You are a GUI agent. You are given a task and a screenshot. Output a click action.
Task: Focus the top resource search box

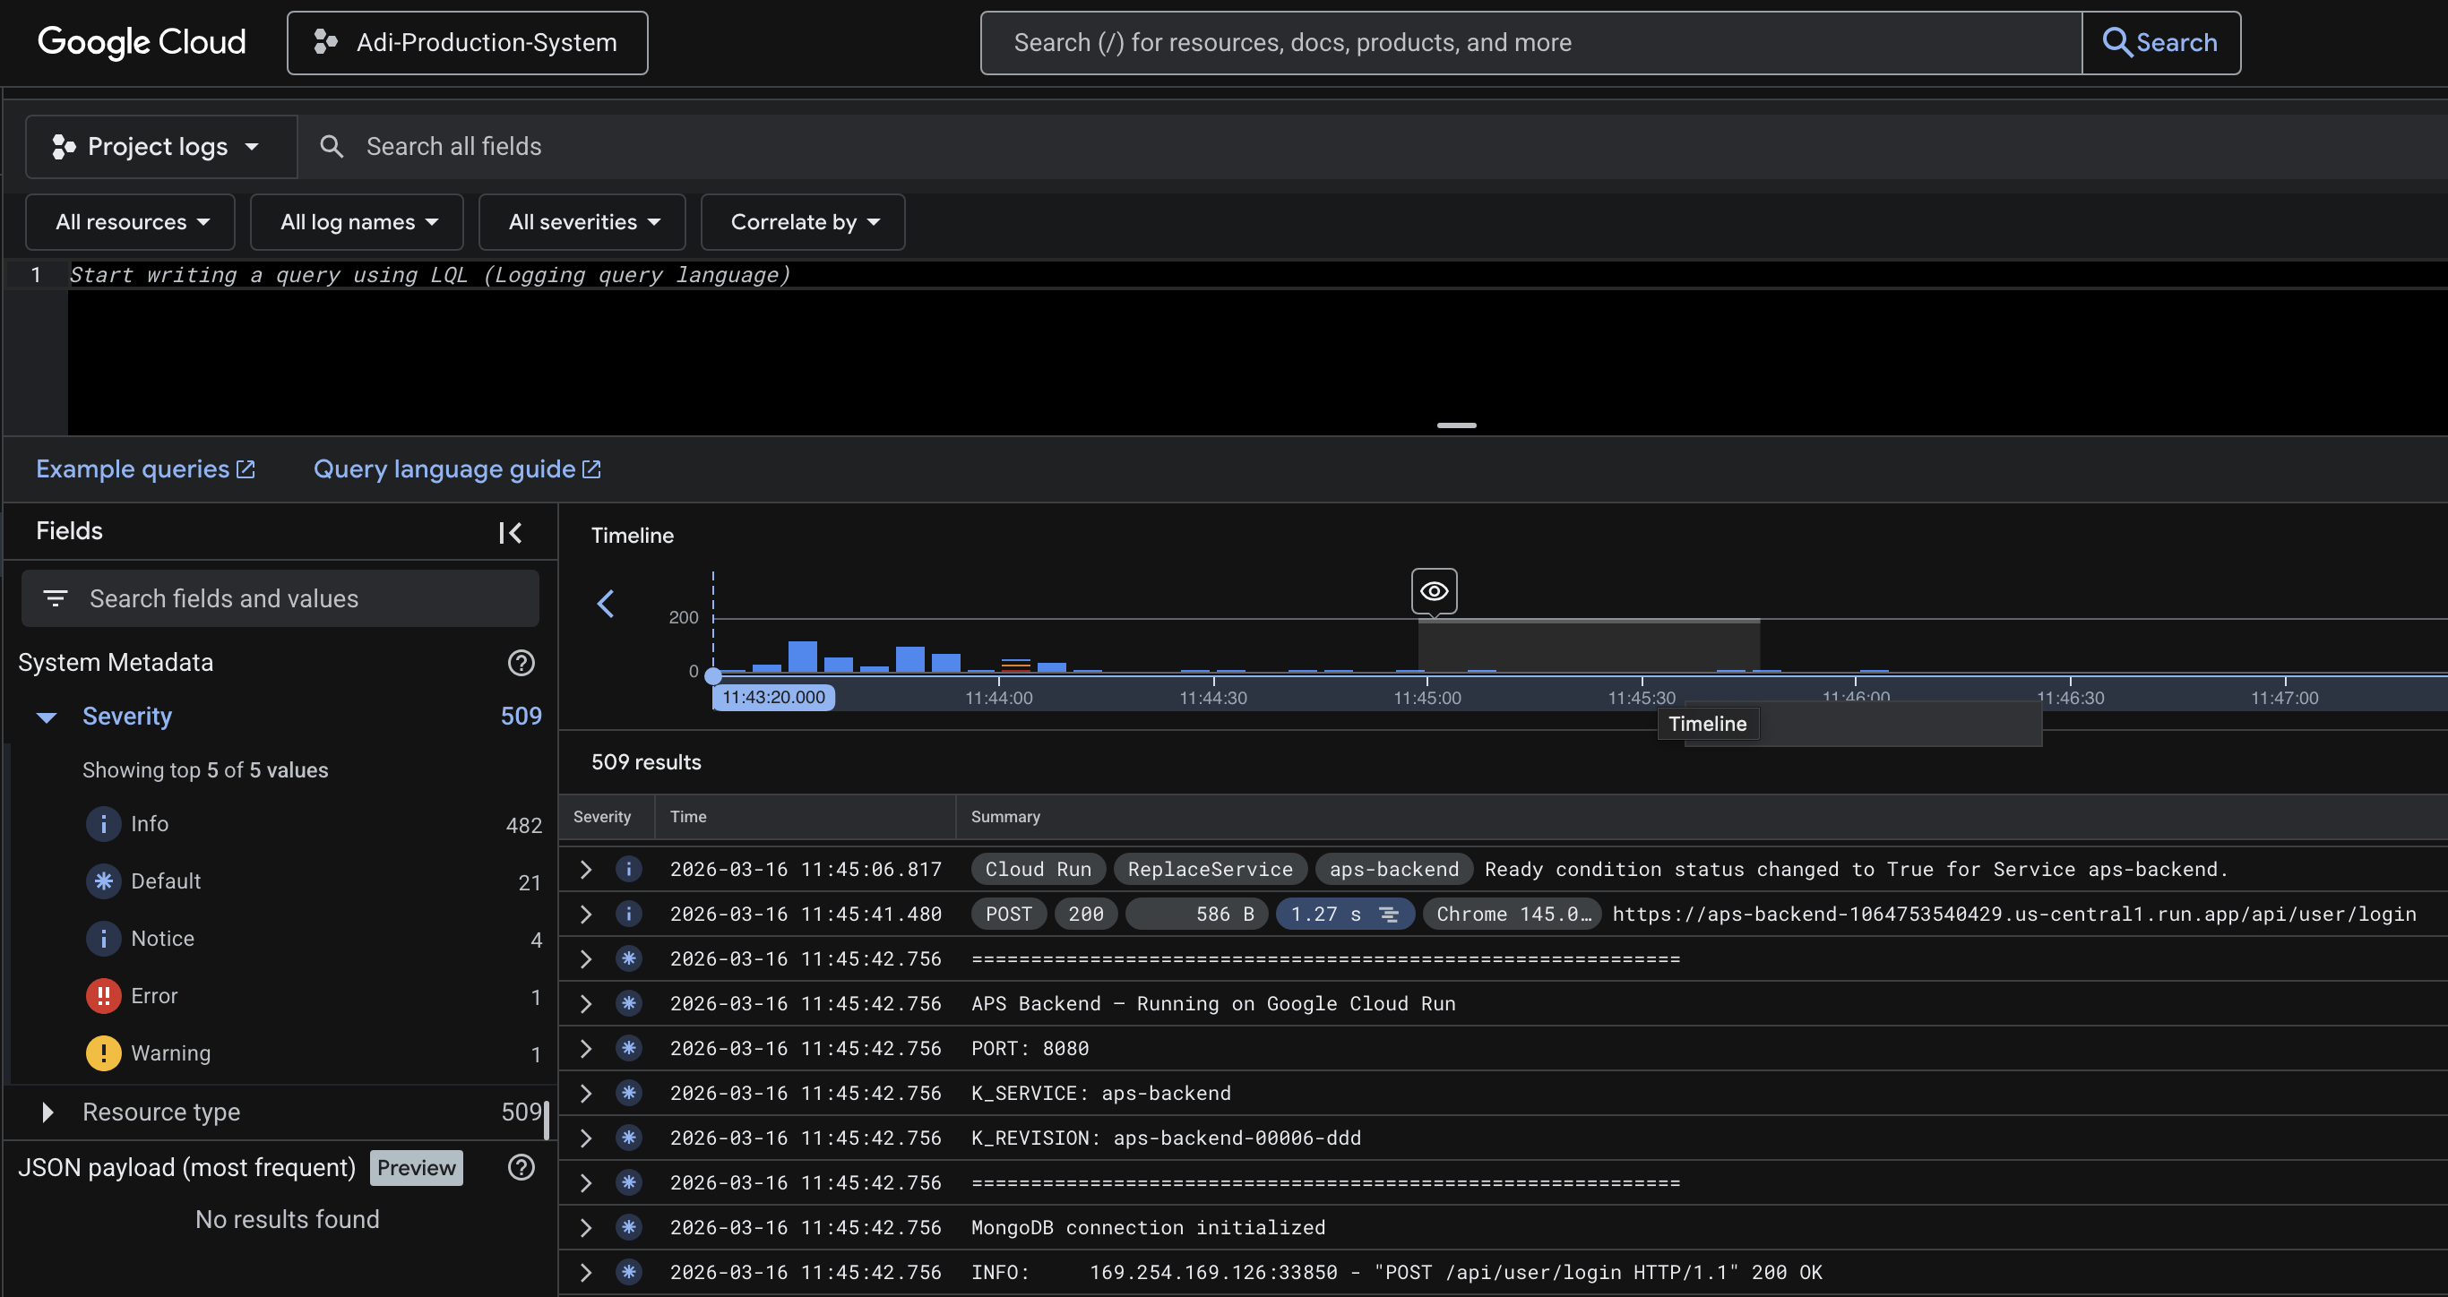(1531, 43)
